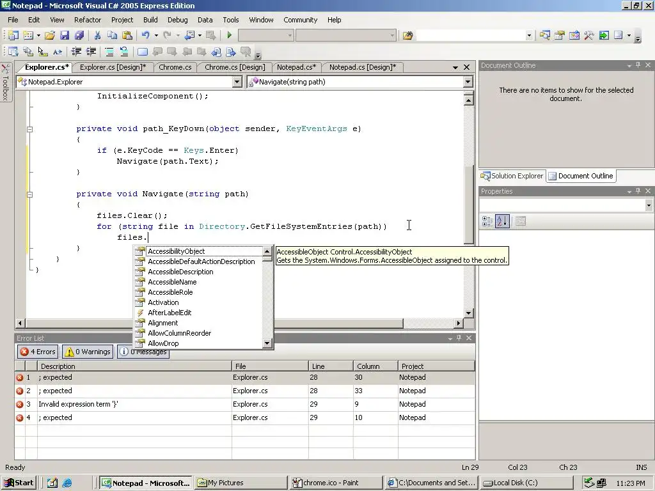Click the Find in Files binoculars icon
Image resolution: width=655 pixels, height=491 pixels.
407,36
